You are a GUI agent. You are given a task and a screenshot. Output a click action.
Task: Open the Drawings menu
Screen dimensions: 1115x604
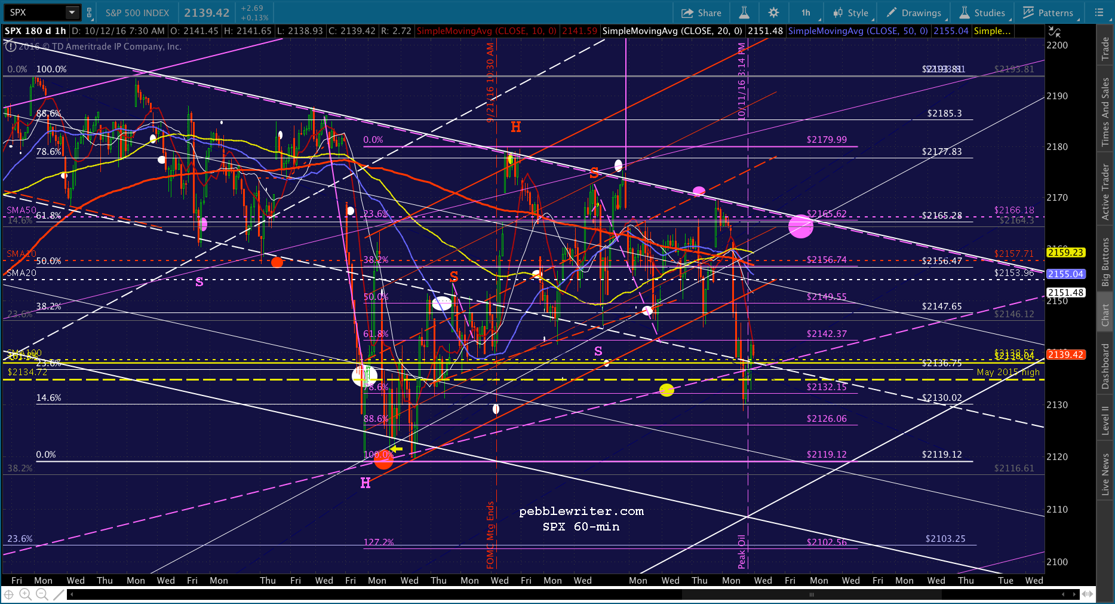914,13
